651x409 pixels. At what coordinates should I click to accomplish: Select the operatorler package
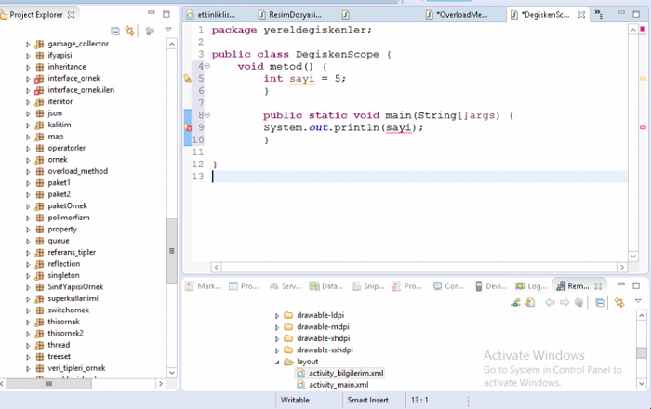tap(66, 148)
